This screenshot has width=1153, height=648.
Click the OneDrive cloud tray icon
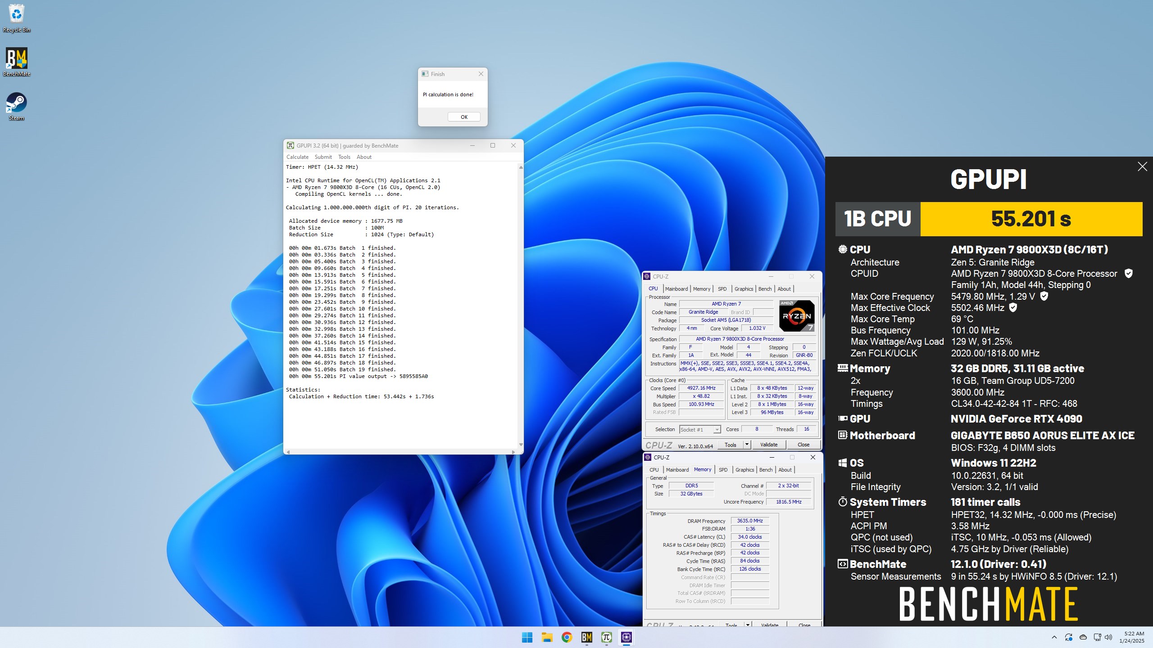click(1083, 637)
